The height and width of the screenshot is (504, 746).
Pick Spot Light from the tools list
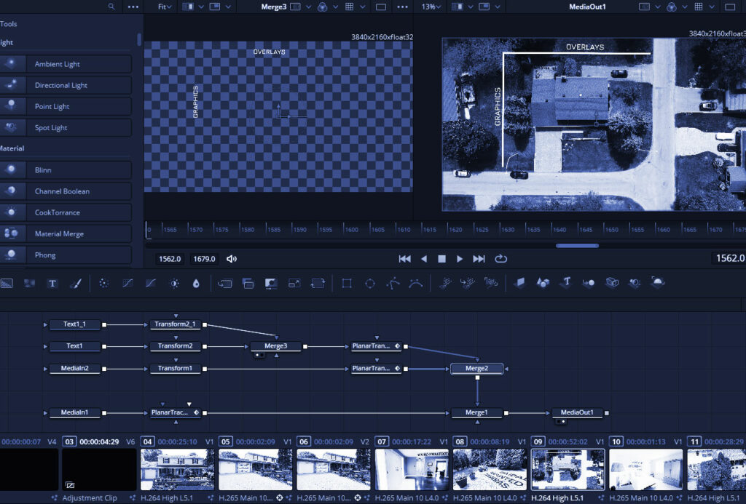coord(66,128)
